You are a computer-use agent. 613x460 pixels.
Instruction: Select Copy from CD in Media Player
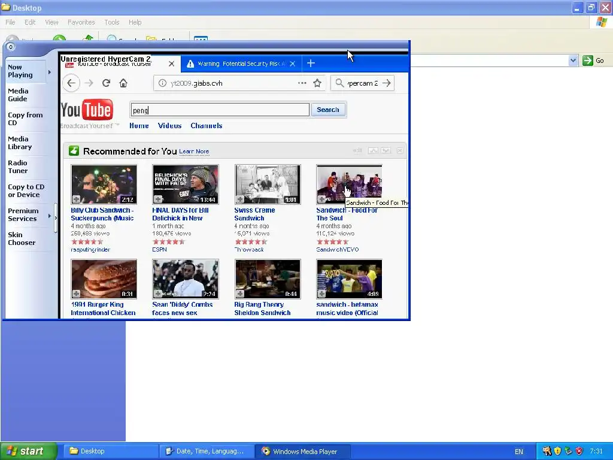click(x=25, y=119)
